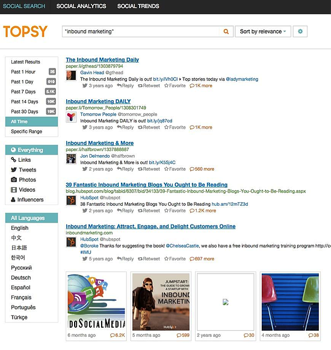
Task: Click the TOPSY logo
Action: [25, 31]
